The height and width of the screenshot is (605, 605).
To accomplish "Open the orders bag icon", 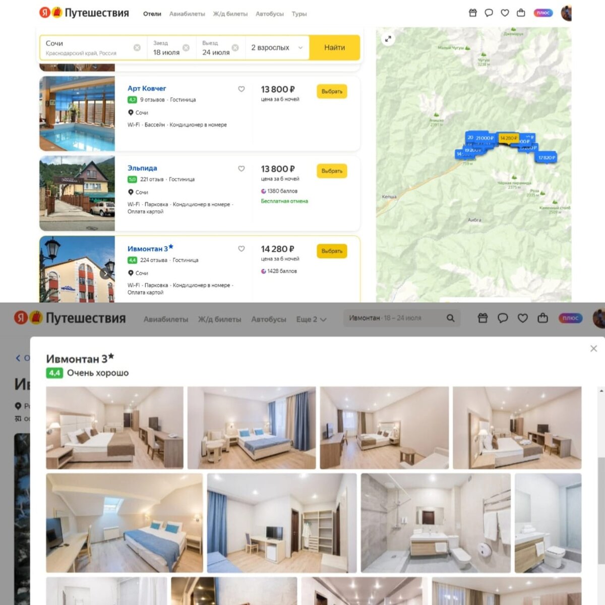I will tap(521, 13).
